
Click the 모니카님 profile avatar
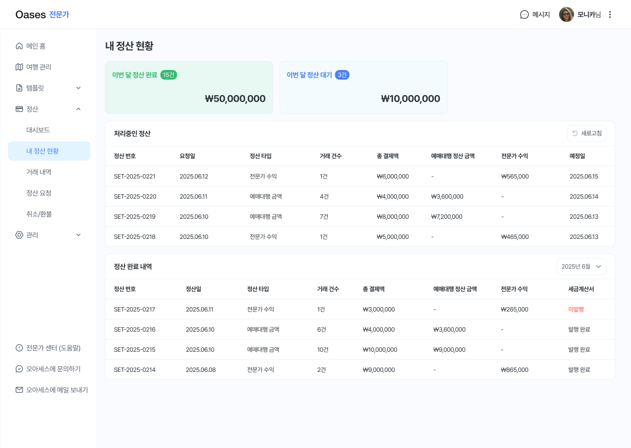[566, 14]
